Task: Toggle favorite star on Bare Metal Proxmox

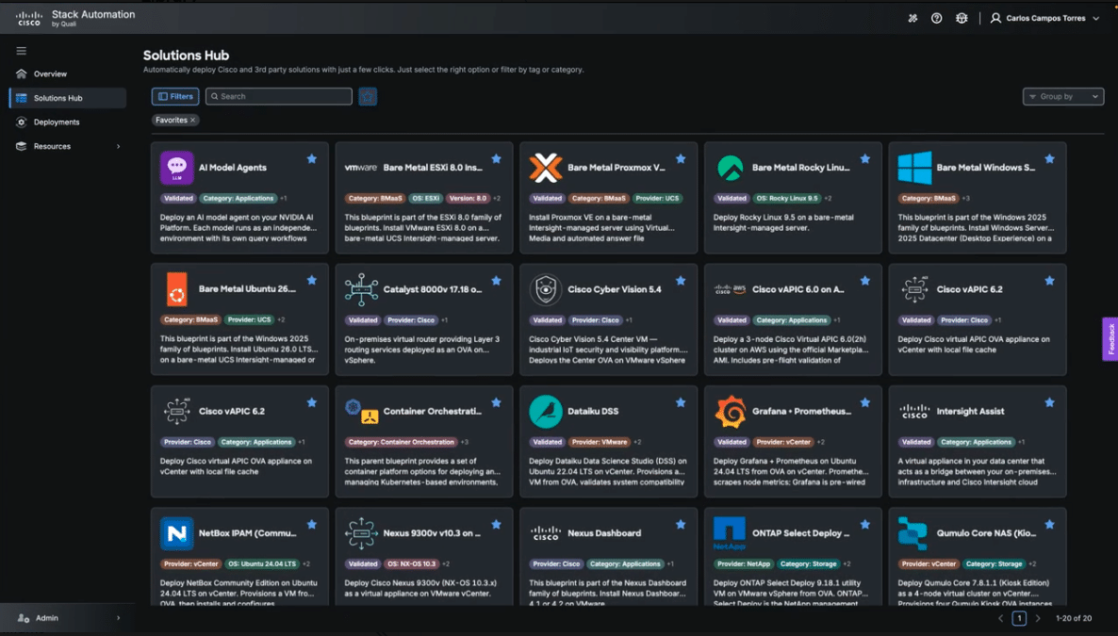Action: tap(681, 159)
